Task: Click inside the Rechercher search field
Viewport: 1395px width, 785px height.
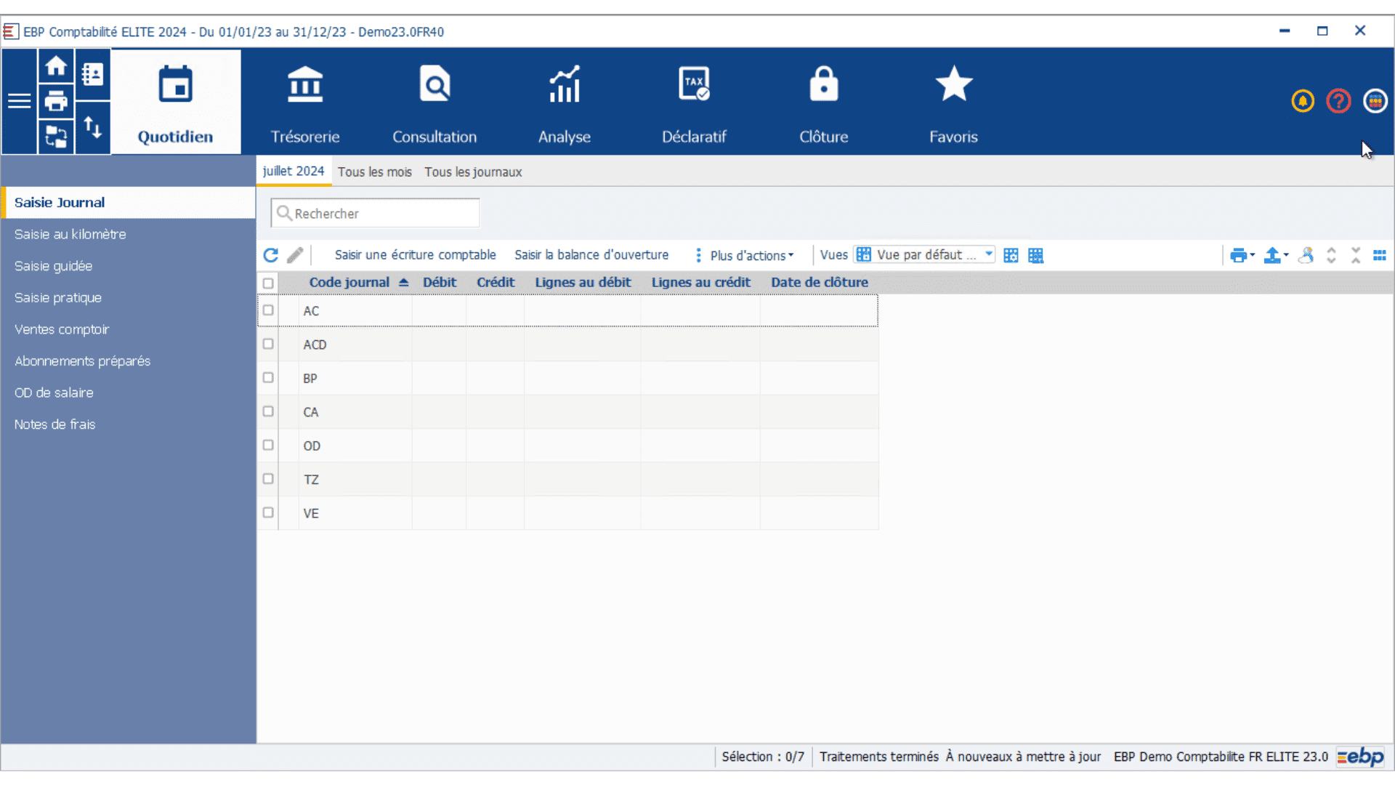Action: 374,213
